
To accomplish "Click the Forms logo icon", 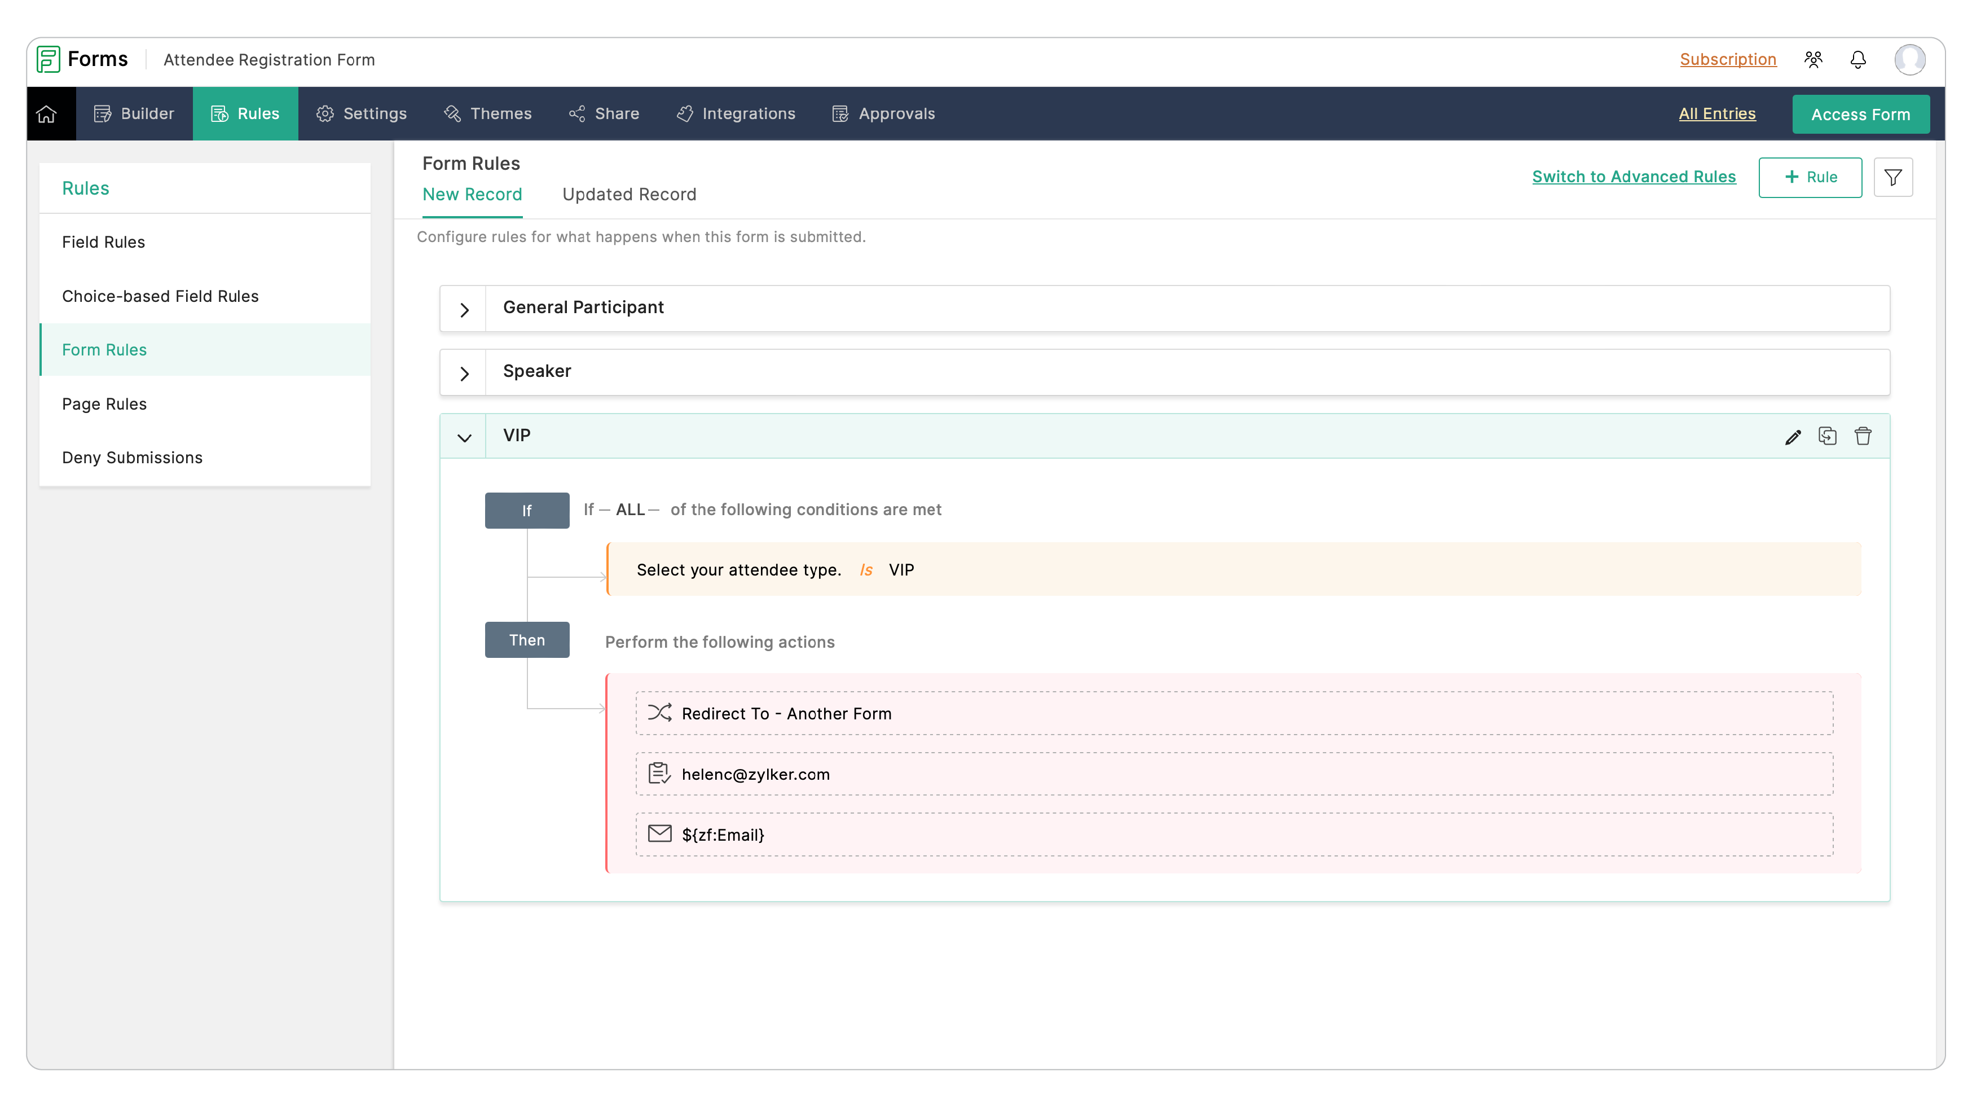I will click(x=49, y=59).
